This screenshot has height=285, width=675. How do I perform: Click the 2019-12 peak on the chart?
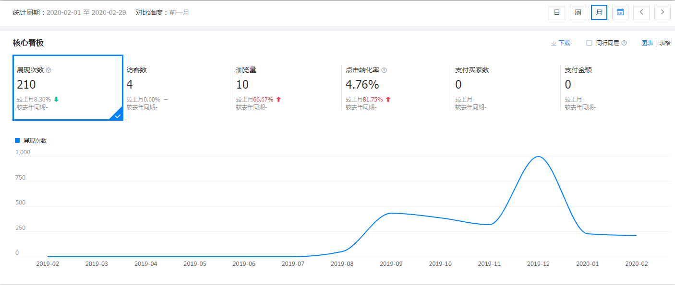pyautogui.click(x=538, y=157)
